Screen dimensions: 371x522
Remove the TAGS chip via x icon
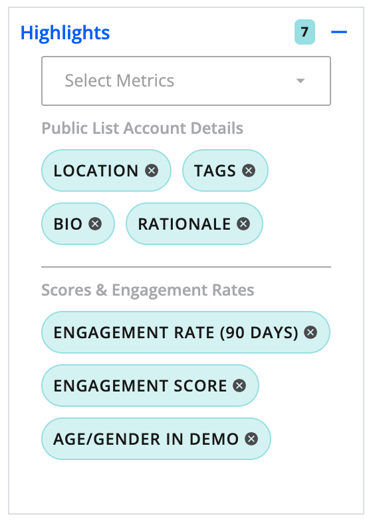(x=249, y=170)
